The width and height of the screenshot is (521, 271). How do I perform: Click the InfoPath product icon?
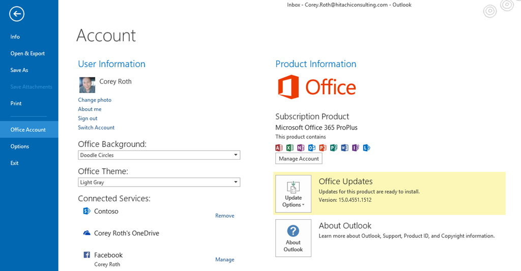[x=356, y=148]
